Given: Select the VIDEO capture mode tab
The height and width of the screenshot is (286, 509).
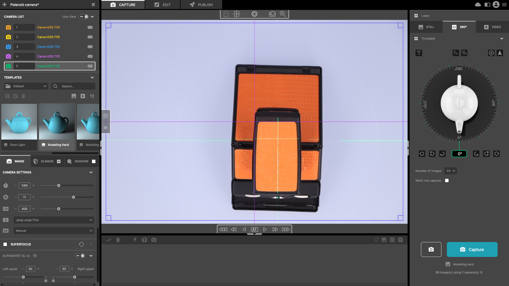Looking at the screenshot, I should (492, 27).
